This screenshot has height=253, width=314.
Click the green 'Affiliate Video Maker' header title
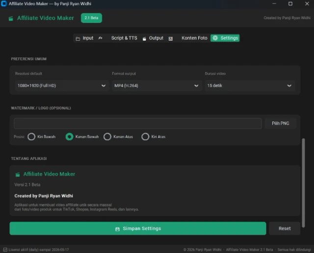pyautogui.click(x=46, y=18)
